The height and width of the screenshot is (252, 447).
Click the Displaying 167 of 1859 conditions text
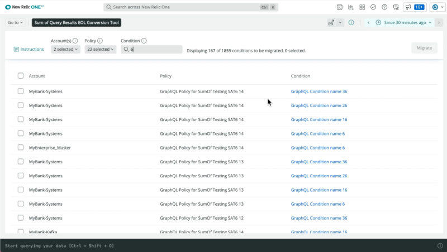click(x=246, y=51)
